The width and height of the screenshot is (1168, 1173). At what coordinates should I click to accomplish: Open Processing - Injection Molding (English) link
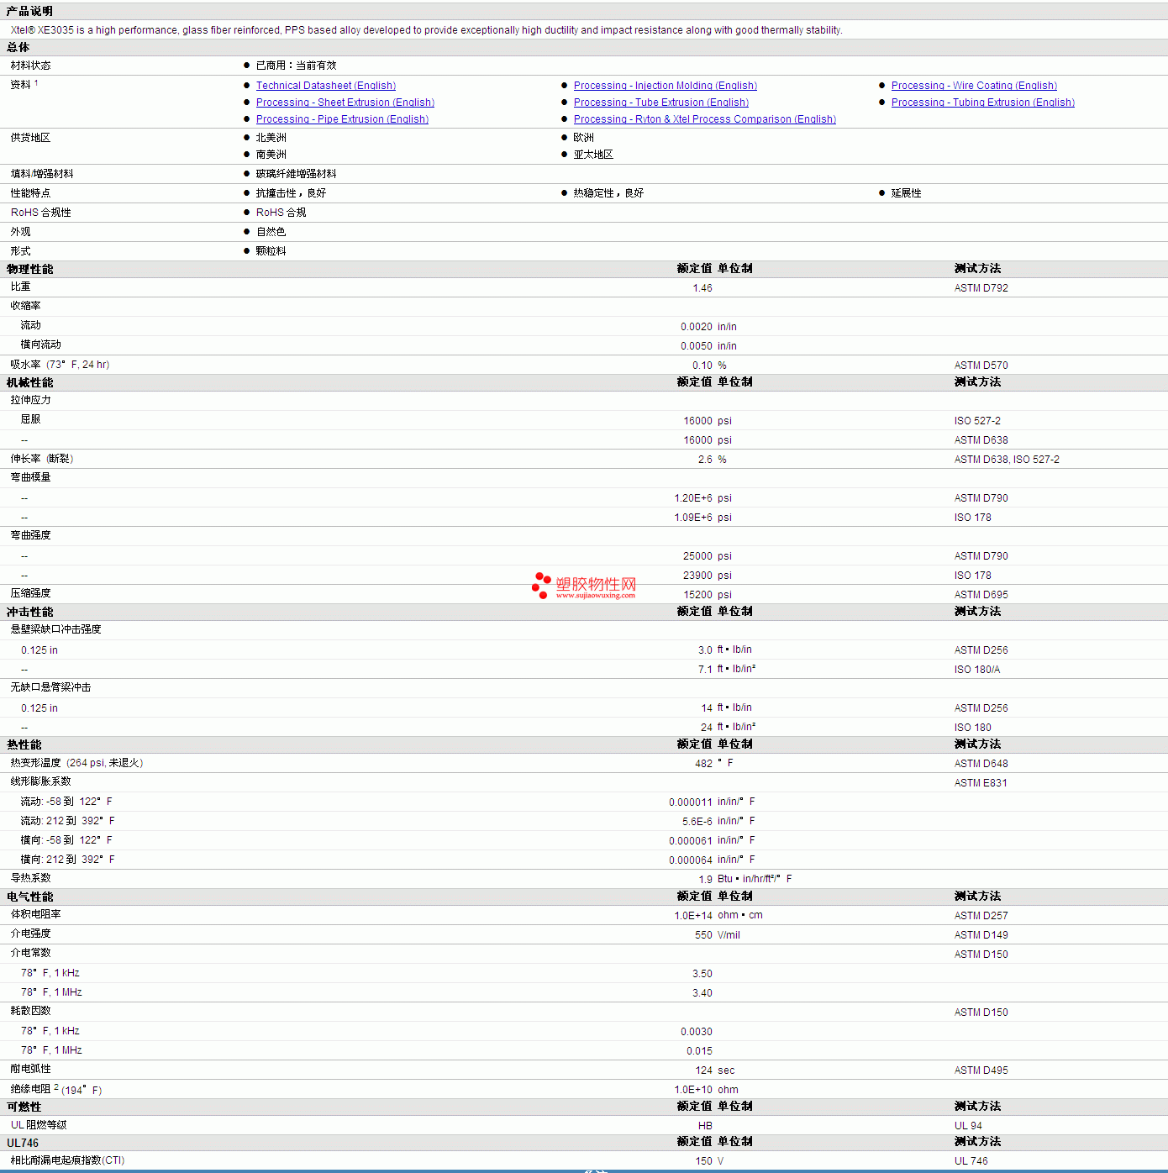tap(666, 86)
